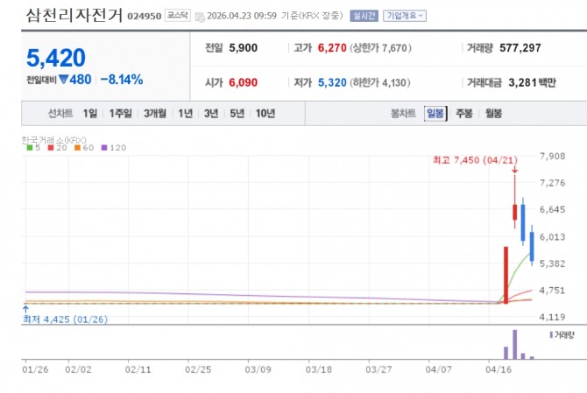
Task: Switch to 주봉 weekly candle chart
Action: coord(463,114)
